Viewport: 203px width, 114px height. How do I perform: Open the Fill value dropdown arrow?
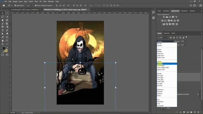click(186, 45)
